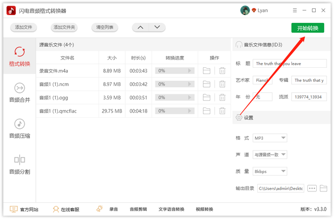This screenshot has width=334, height=219.
Task: Click progress bar of 音频1 (1).qmcflac
Action: click(x=175, y=111)
